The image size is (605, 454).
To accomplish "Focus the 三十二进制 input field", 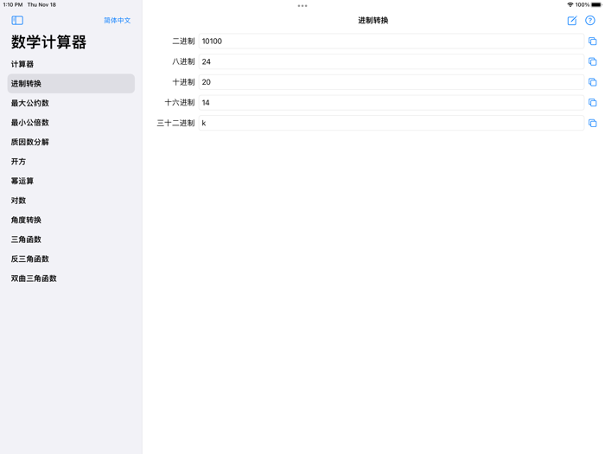I will point(392,123).
